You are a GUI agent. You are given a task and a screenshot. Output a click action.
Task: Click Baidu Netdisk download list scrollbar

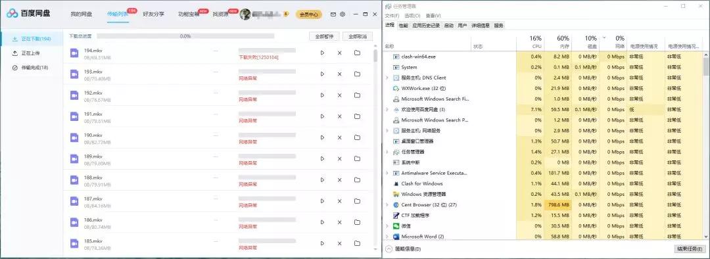click(375, 56)
